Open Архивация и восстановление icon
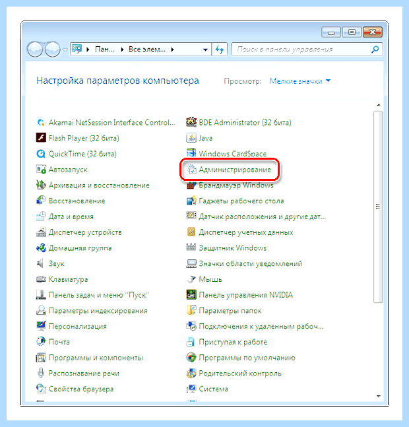 [41, 185]
